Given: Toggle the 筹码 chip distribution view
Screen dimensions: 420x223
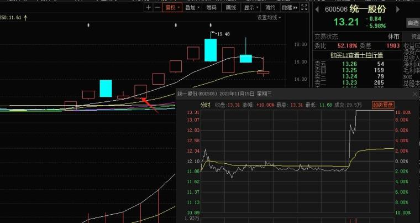Looking at the screenshot, I should point(211,8).
